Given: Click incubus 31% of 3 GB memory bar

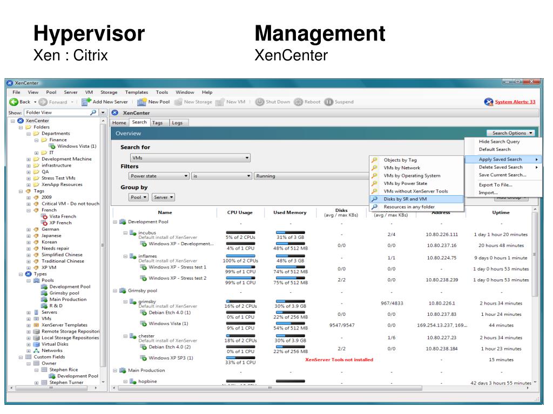Looking at the screenshot, I should pos(290,233).
